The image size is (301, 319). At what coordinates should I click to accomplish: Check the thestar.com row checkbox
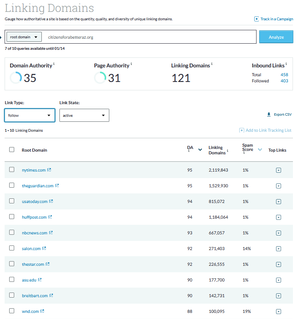[12, 263]
